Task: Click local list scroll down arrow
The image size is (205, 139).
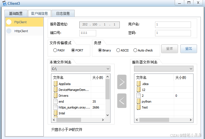Action: coord(107,115)
